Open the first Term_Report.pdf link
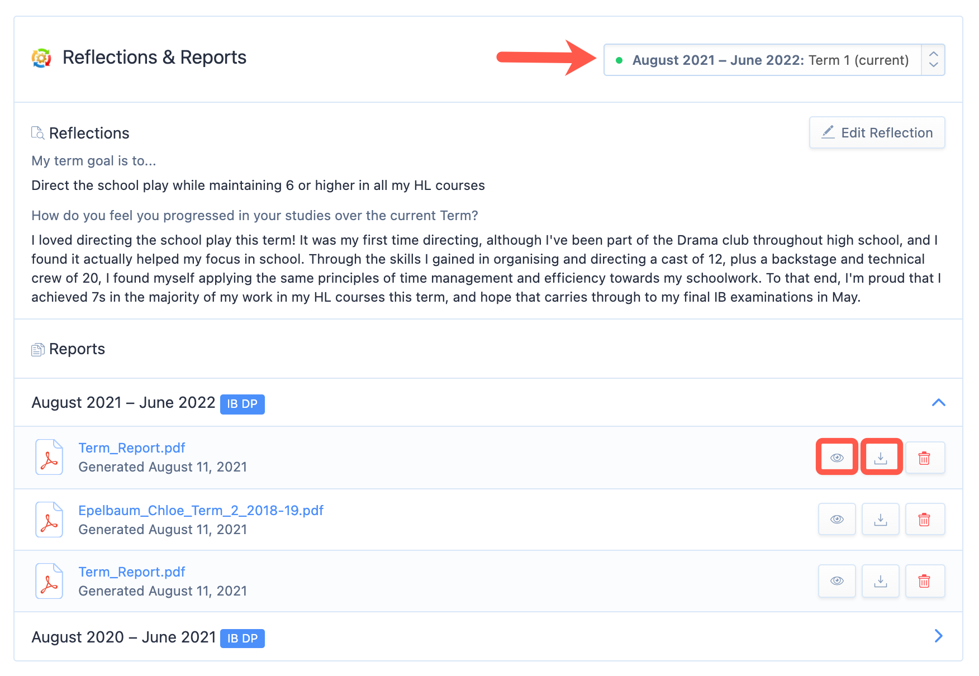 point(131,448)
